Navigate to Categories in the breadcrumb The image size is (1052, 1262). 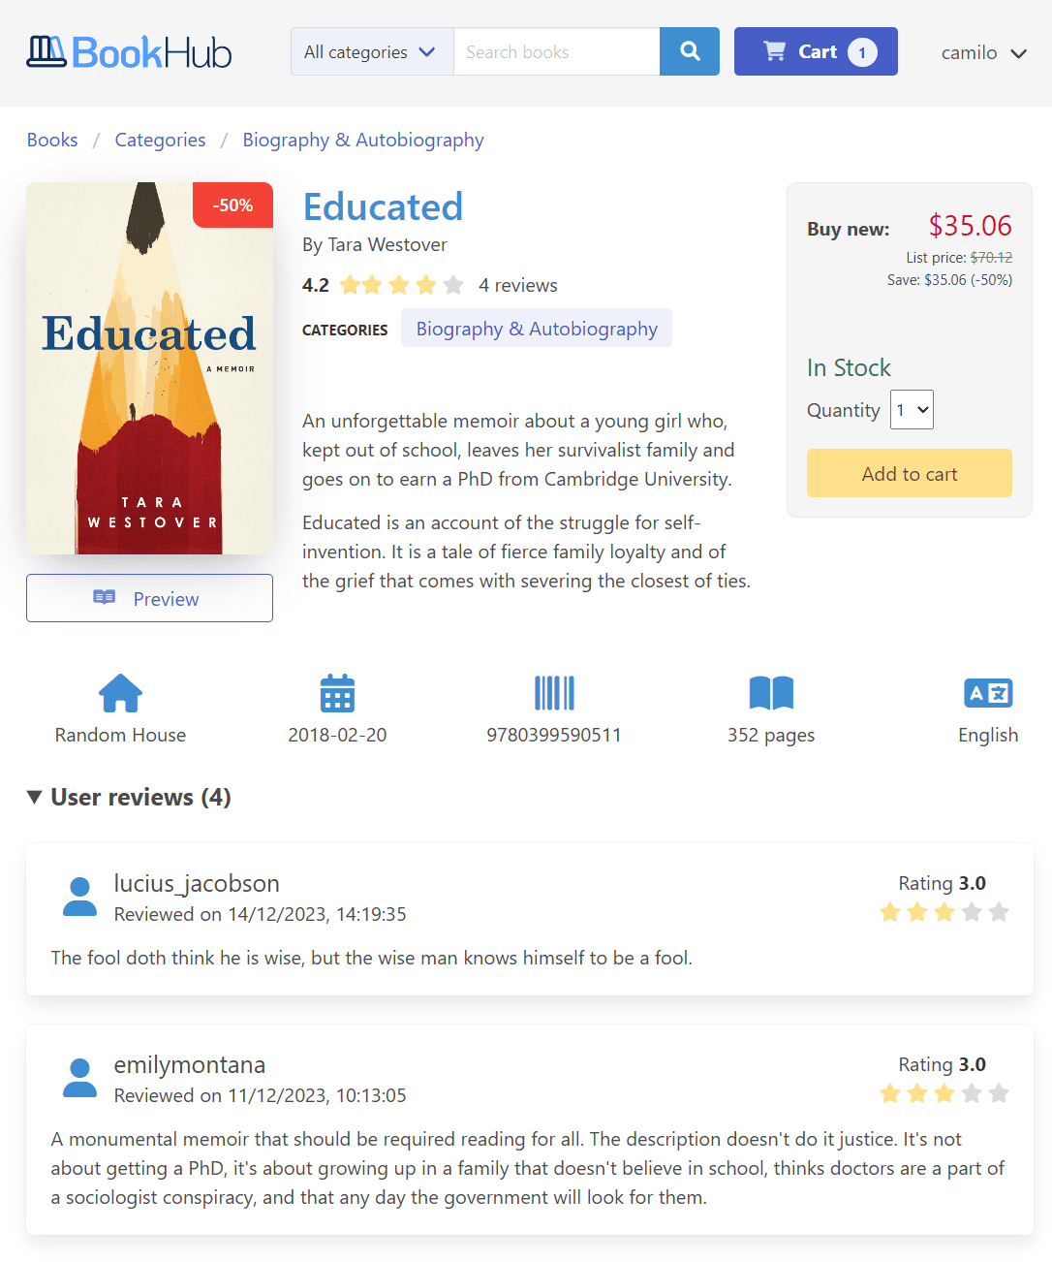pos(160,140)
